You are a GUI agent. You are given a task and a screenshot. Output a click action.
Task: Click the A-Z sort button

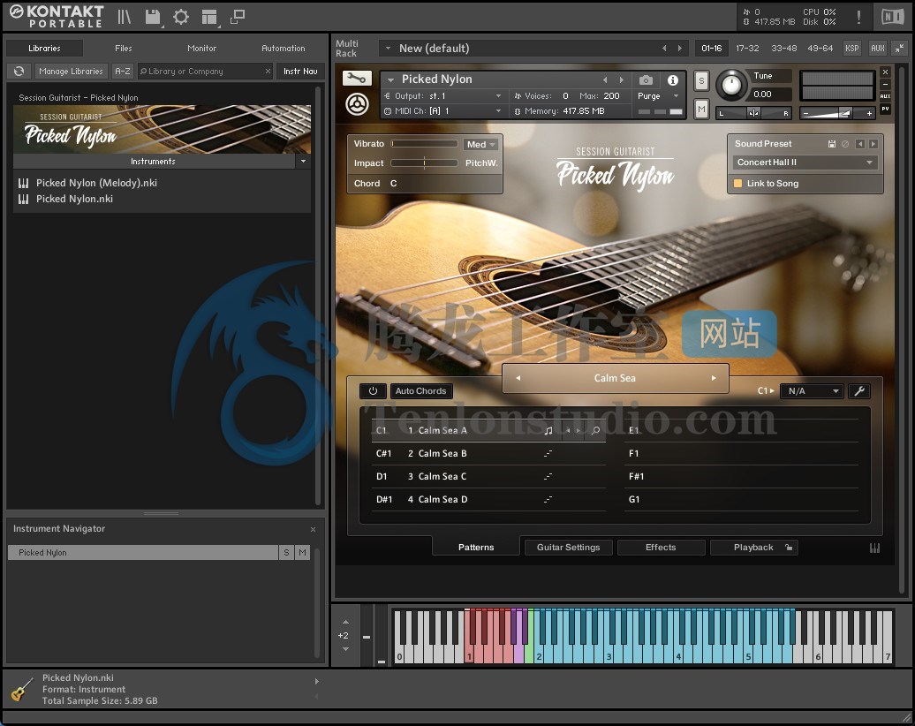[x=123, y=72]
